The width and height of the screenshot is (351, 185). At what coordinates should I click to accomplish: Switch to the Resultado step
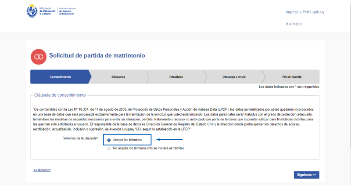(176, 77)
